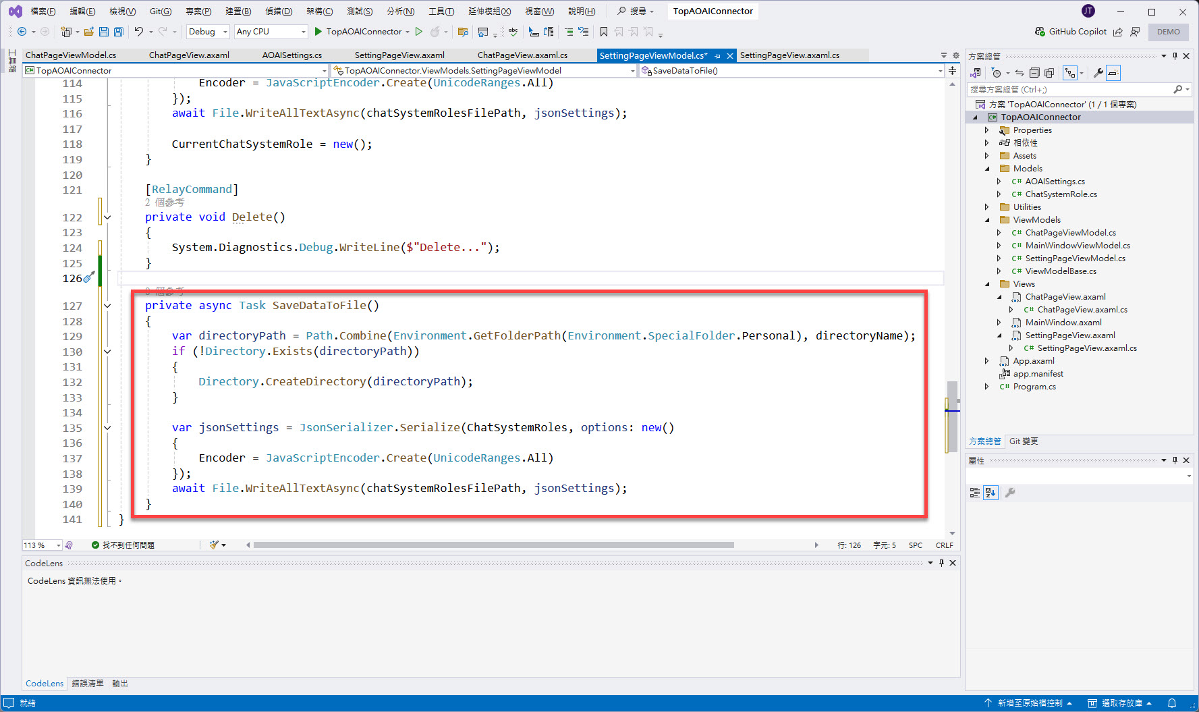
Task: Open the 輸出 Output tab
Action: tap(120, 684)
